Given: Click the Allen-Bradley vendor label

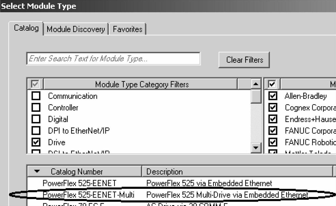Looking at the screenshot, I should click(x=305, y=96).
